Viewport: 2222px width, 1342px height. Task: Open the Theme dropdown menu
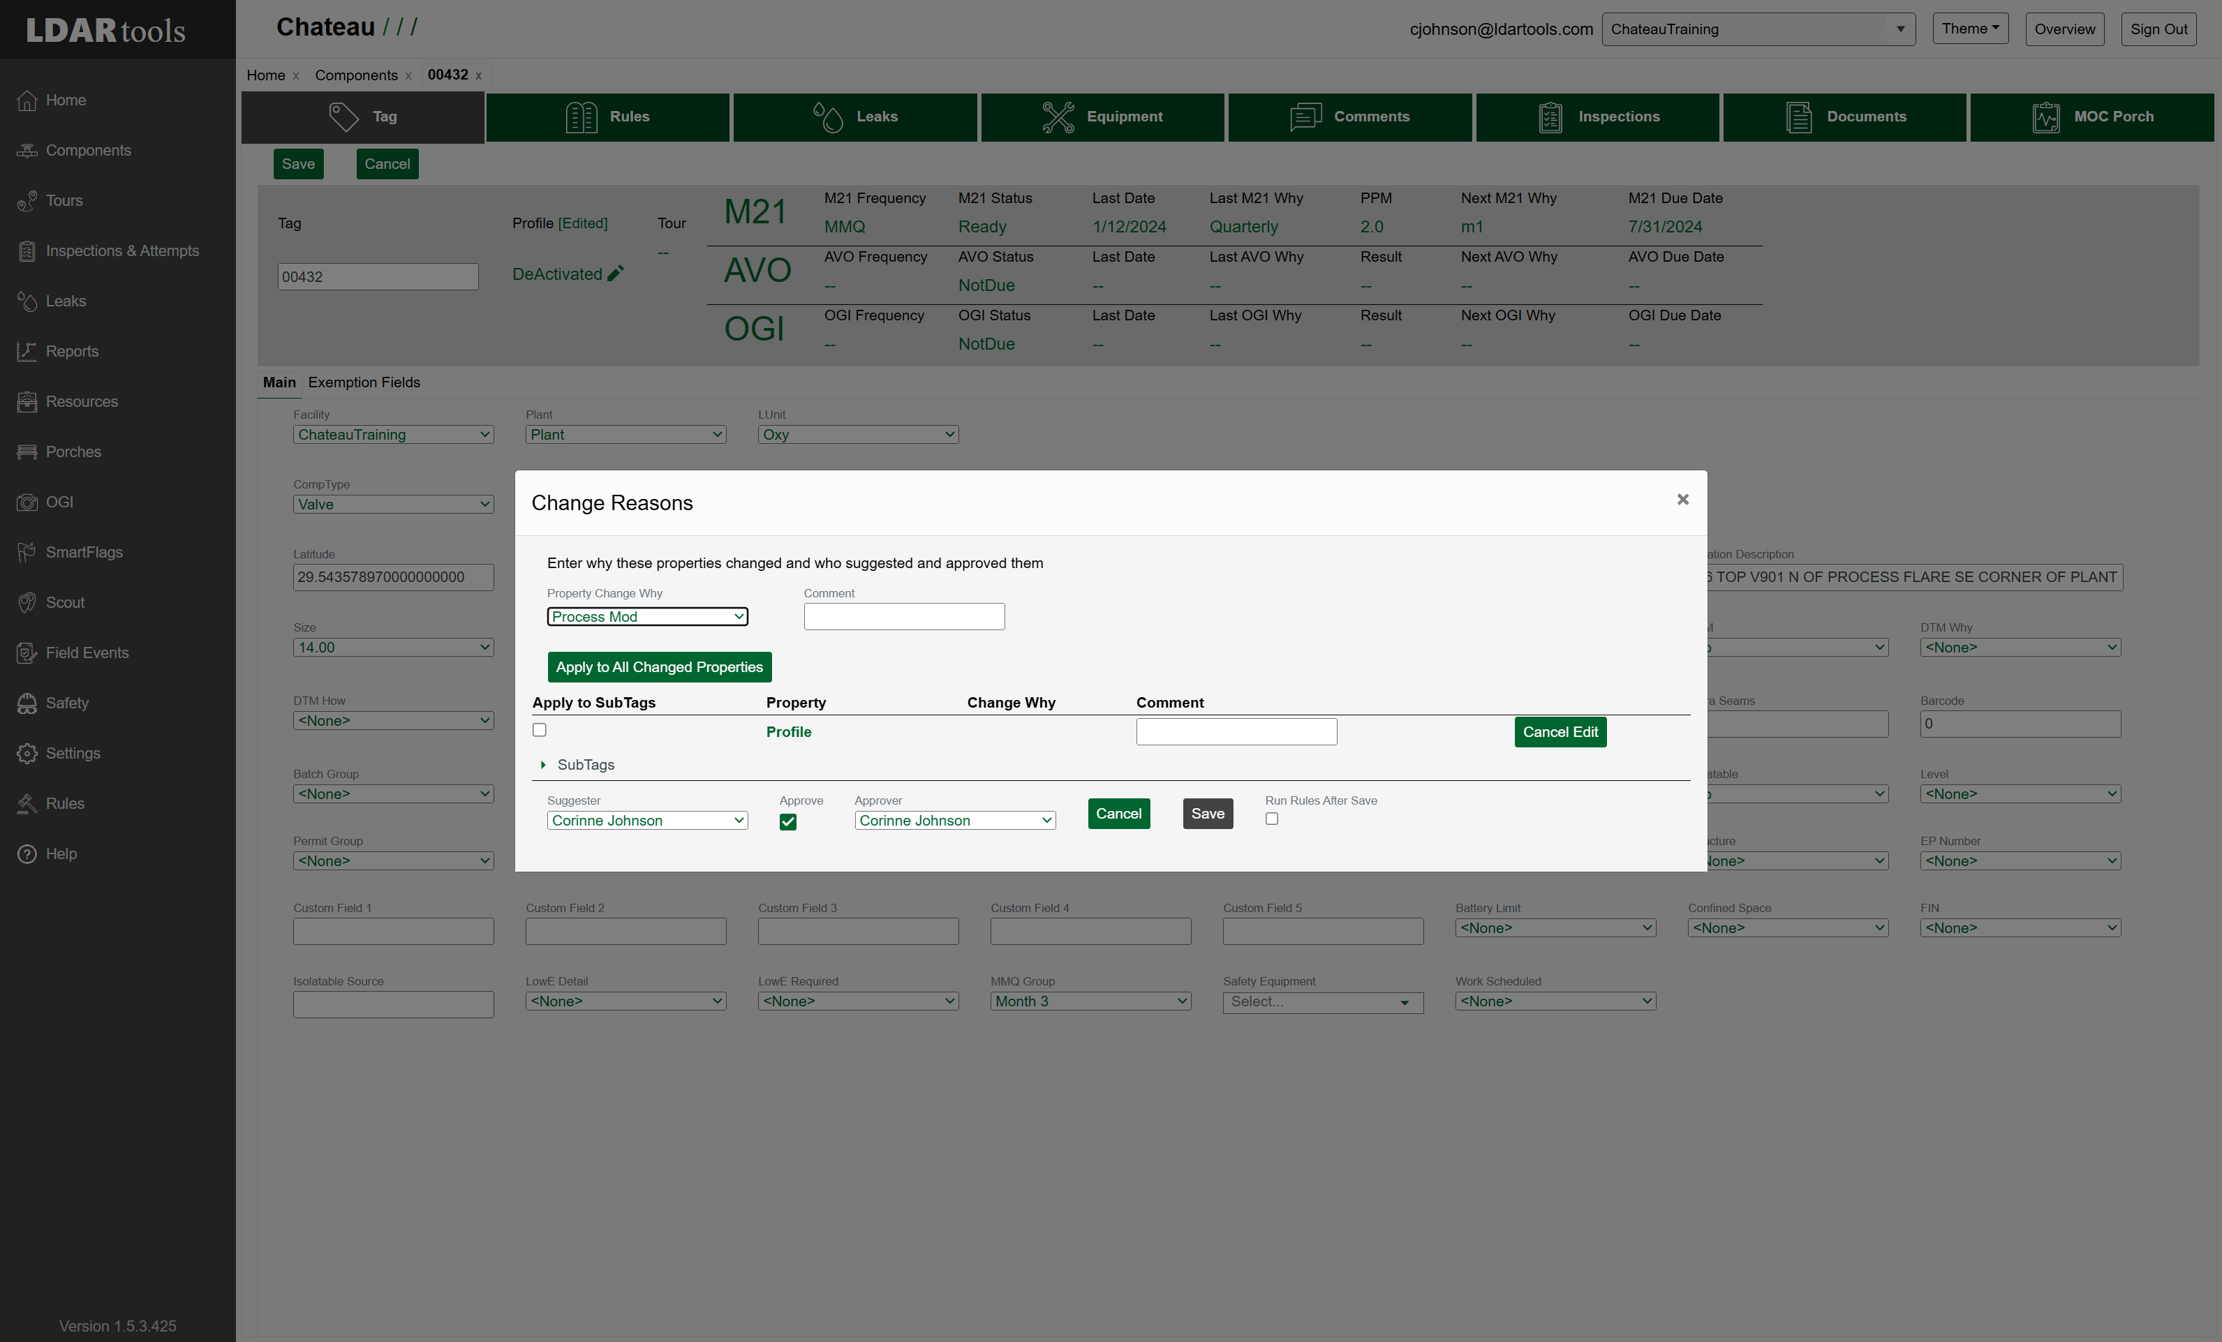tap(1971, 29)
